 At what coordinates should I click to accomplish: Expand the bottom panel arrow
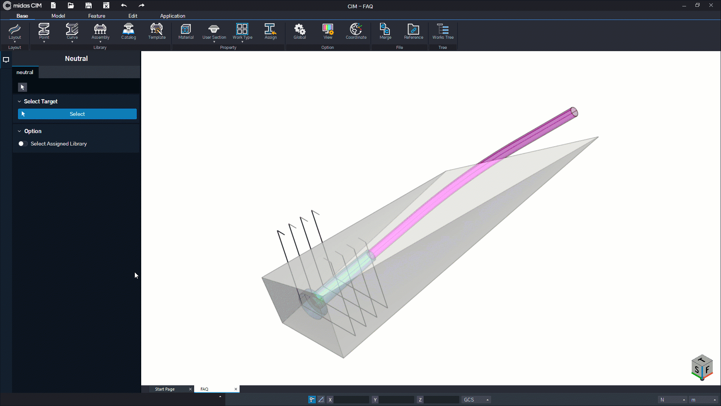[x=220, y=396]
